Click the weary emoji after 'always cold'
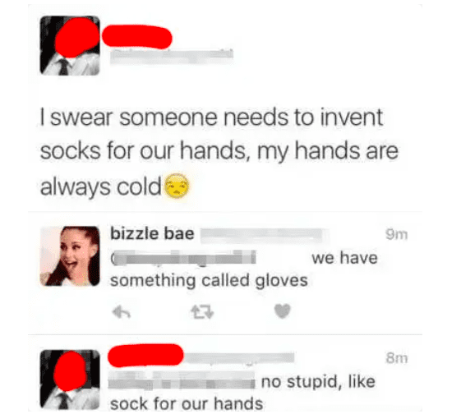 pos(177,186)
